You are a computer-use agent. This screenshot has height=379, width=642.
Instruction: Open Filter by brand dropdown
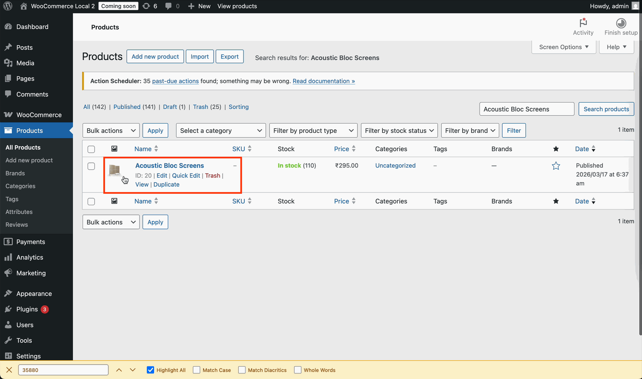[x=470, y=131]
